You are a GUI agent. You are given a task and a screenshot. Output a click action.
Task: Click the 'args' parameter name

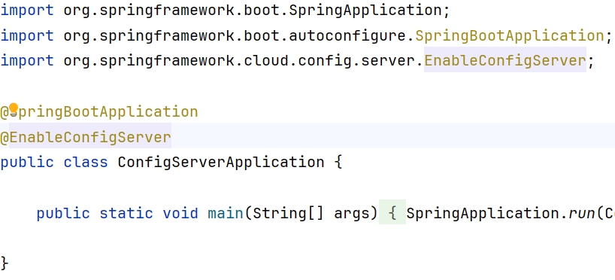(x=352, y=214)
